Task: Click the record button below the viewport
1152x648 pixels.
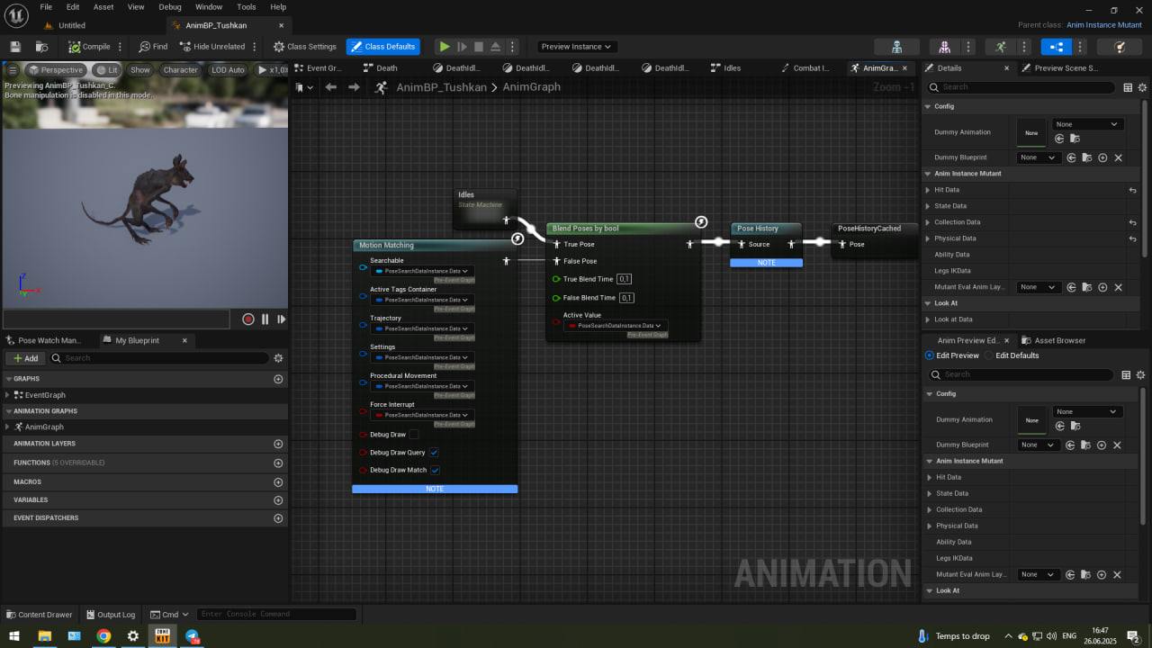Action: click(x=248, y=319)
